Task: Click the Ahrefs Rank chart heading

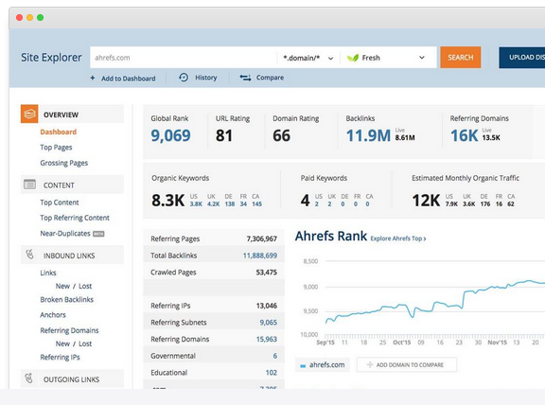Action: coord(331,236)
